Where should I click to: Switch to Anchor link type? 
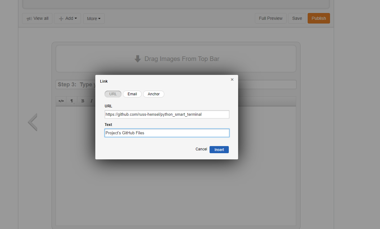(154, 94)
